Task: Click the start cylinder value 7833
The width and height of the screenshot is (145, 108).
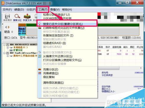Action: click(x=119, y=54)
